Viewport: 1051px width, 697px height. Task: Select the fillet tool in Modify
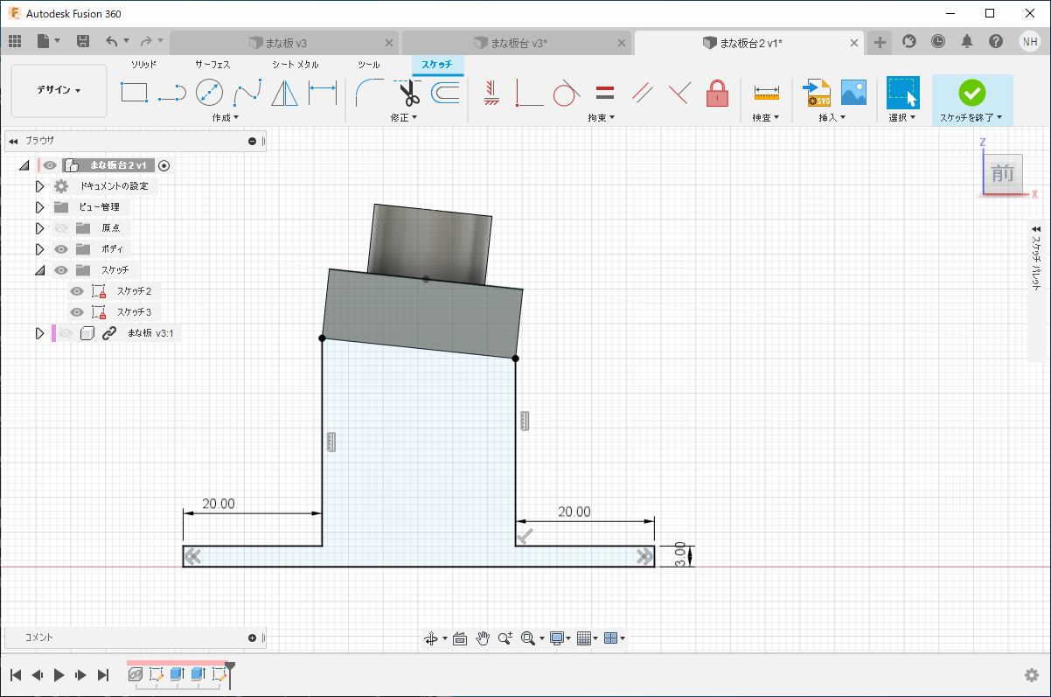point(369,92)
